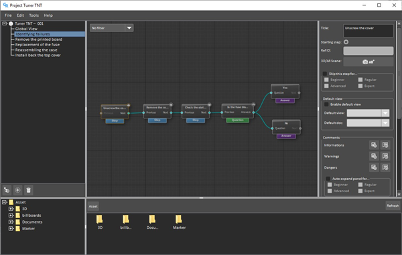Open the 3D/AR Scene AR button

tap(368, 62)
